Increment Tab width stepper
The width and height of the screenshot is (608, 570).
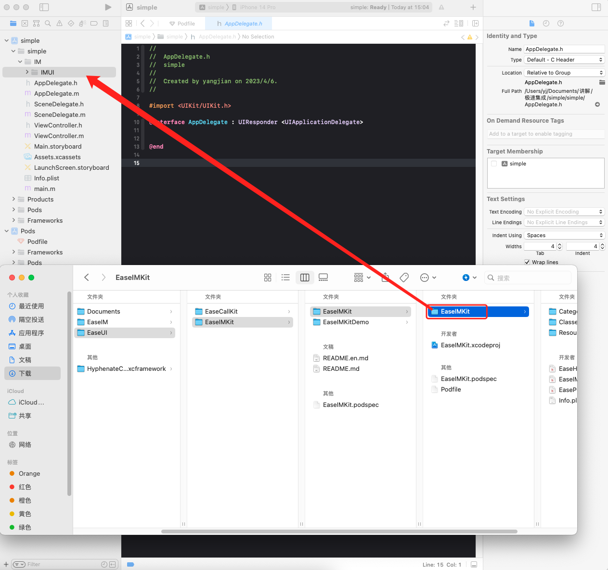click(x=560, y=245)
